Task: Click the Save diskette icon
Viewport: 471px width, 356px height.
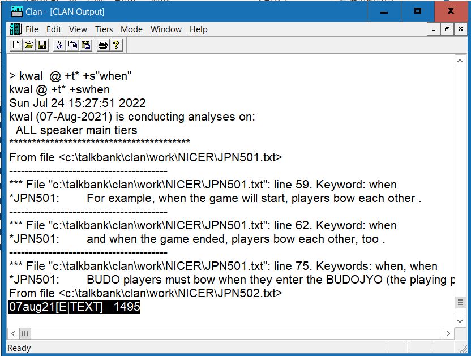Action: point(41,45)
